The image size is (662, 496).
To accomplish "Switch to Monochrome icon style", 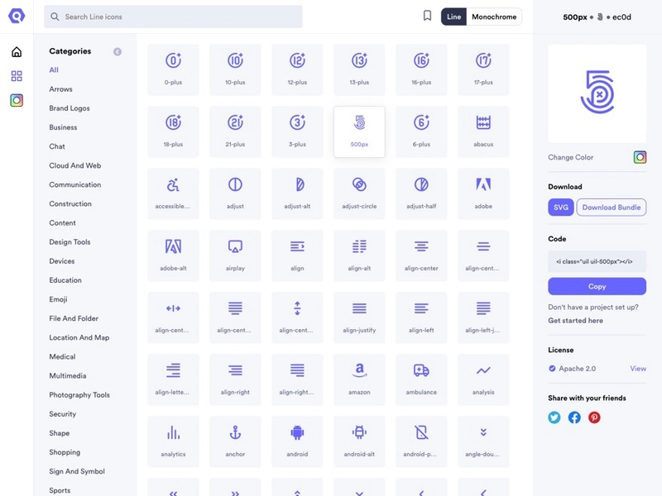I will (x=494, y=17).
